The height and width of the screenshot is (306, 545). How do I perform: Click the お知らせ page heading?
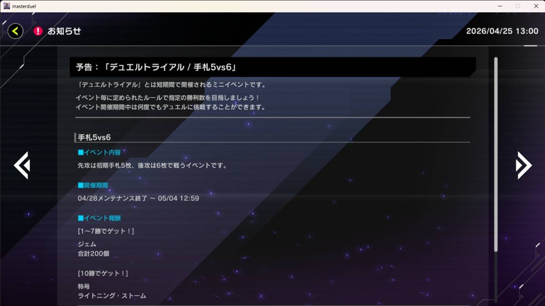point(64,31)
